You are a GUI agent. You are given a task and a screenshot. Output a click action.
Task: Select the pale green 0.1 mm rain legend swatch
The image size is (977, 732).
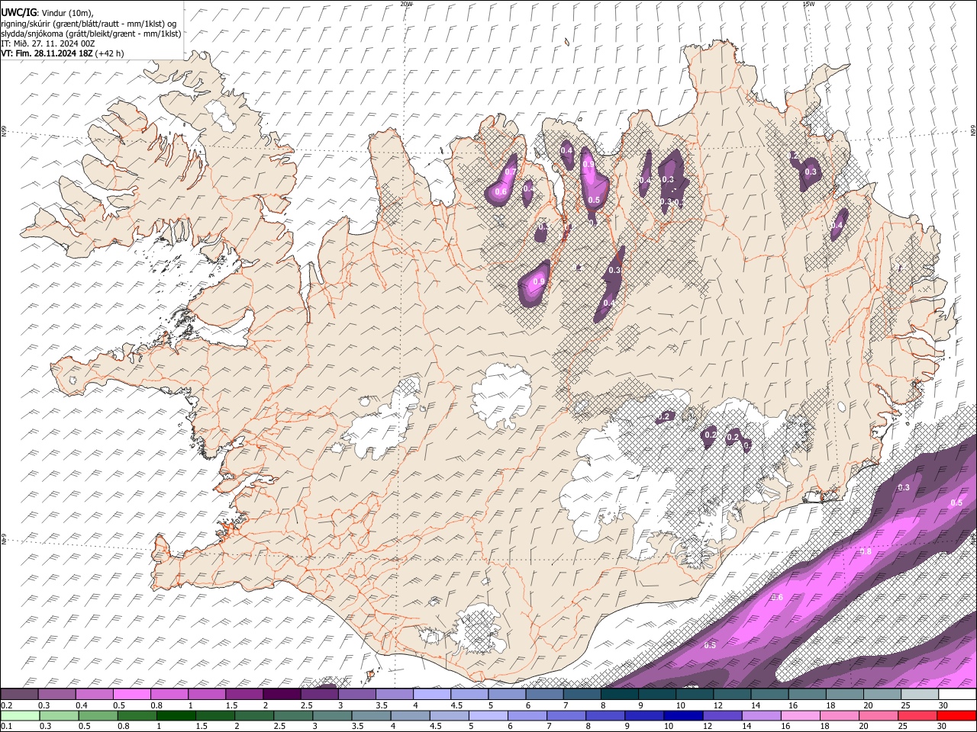click(x=20, y=715)
